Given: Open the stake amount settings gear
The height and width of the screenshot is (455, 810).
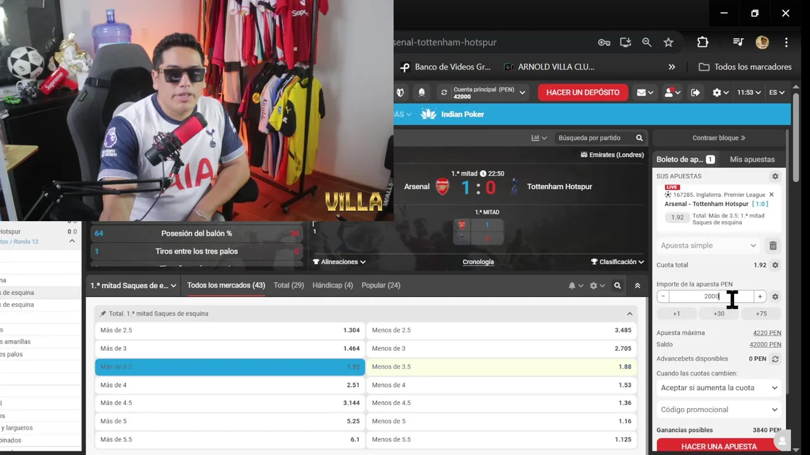Looking at the screenshot, I should [775, 296].
